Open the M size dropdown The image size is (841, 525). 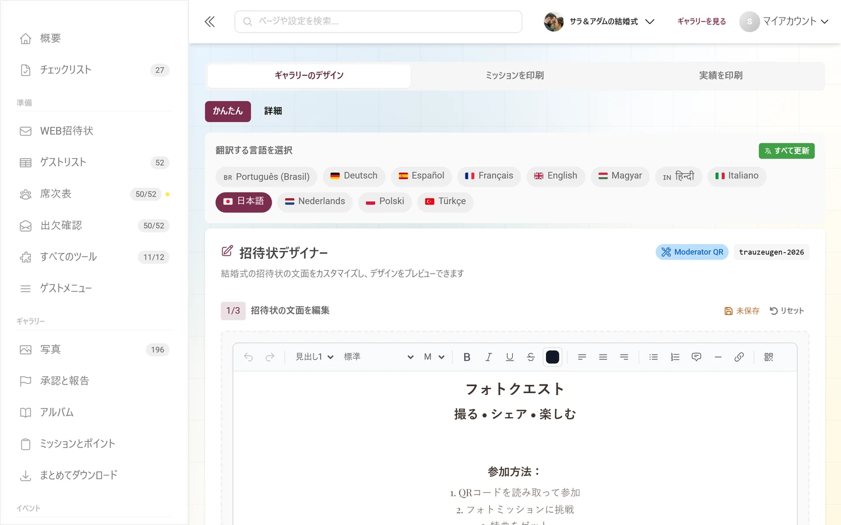tap(434, 357)
